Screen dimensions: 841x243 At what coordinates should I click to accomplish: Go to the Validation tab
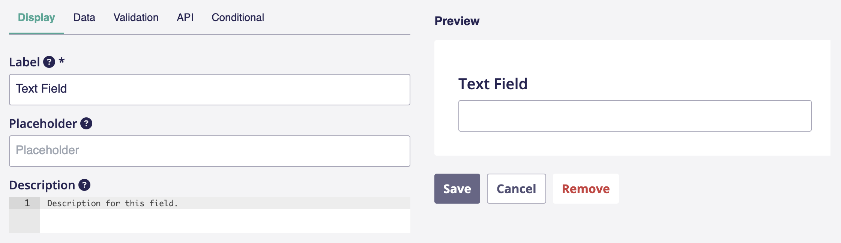pos(136,18)
